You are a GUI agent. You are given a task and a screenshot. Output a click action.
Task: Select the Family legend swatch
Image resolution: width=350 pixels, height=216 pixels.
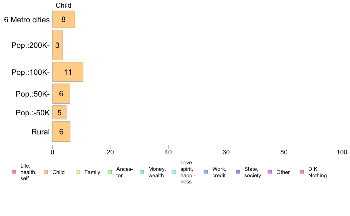click(78, 172)
